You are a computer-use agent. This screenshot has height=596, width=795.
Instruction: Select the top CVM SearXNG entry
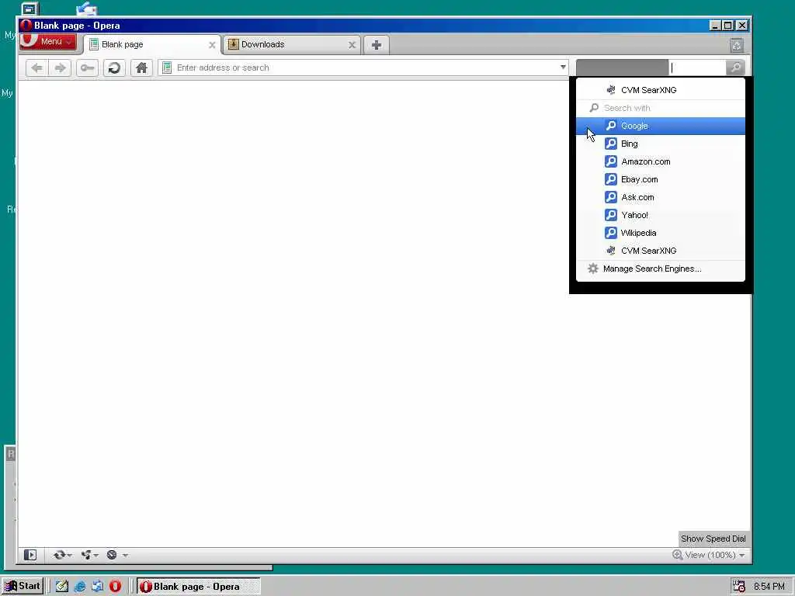pyautogui.click(x=661, y=90)
